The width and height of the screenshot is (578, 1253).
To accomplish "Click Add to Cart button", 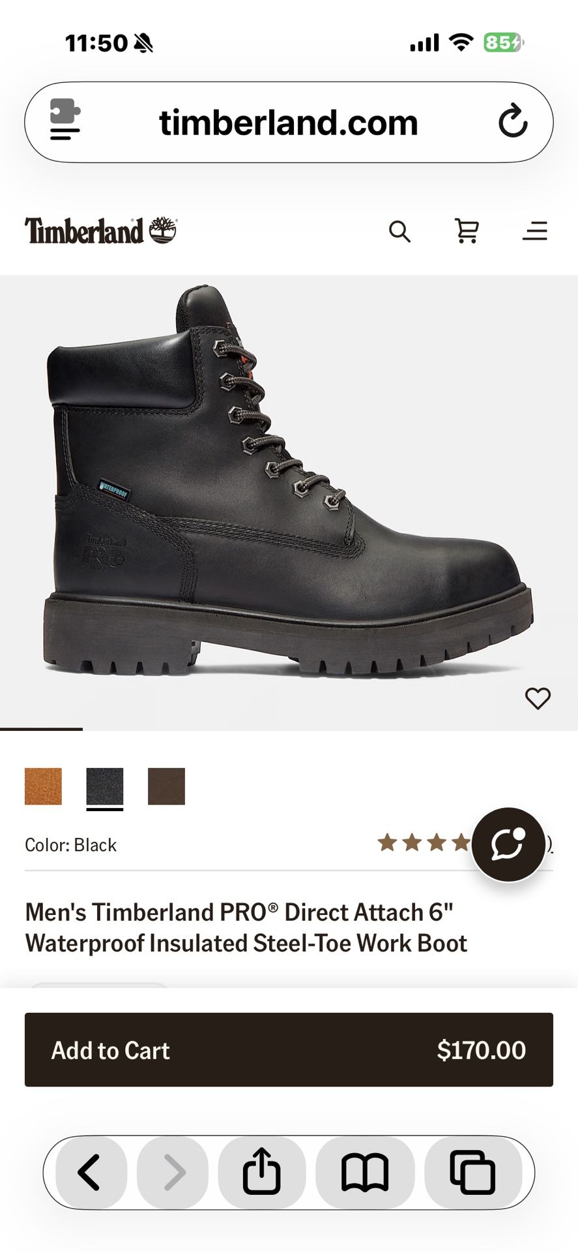I will [289, 1049].
